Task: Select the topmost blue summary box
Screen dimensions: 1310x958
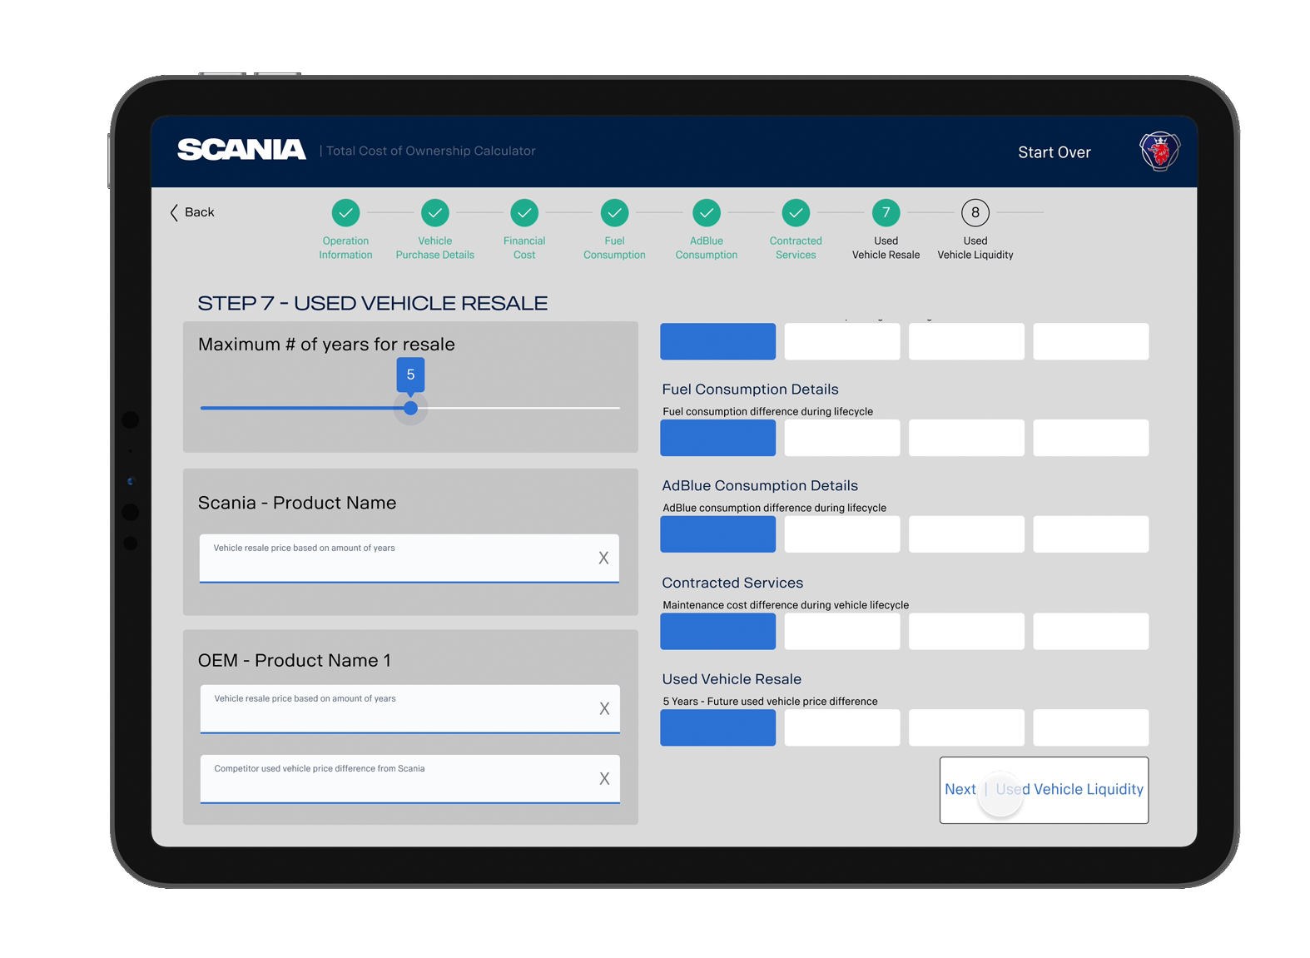Action: (717, 341)
